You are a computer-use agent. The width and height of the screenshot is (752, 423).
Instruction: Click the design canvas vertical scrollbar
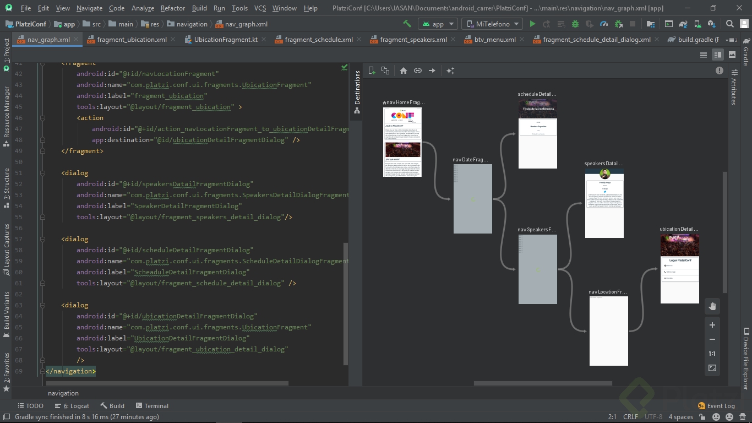[725, 231]
